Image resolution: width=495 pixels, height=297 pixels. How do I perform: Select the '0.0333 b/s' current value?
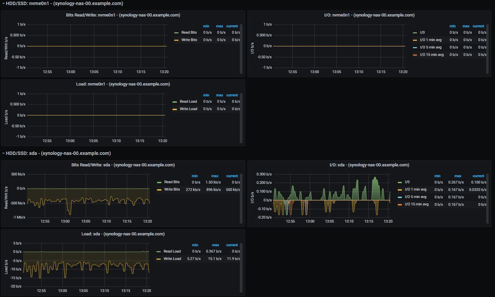[x=478, y=190]
